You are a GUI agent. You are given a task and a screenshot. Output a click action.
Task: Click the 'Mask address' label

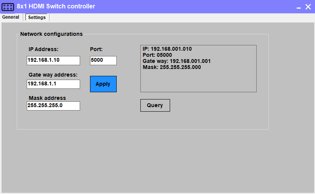point(47,98)
